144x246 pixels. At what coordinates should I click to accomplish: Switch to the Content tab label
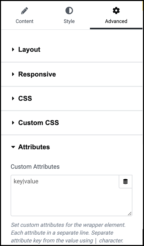click(25, 21)
